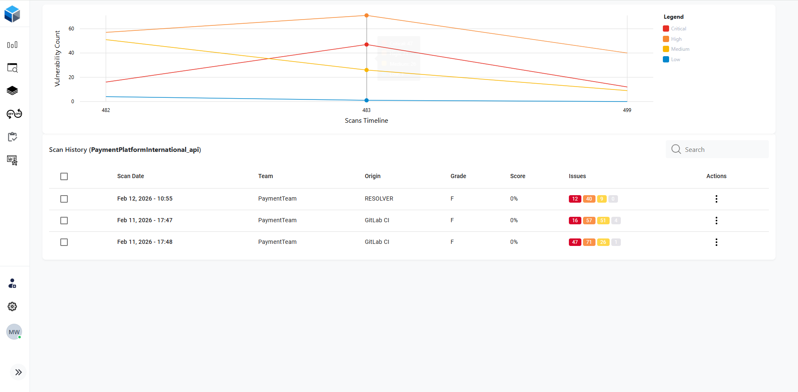Viewport: 798px width, 392px height.
Task: Open the dashboard bar chart icon in sidebar
Action: [12, 45]
